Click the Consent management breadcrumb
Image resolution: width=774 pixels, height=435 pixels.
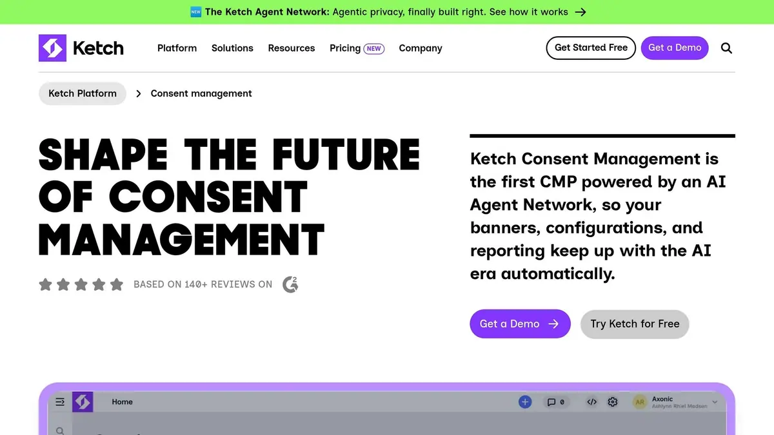click(201, 93)
